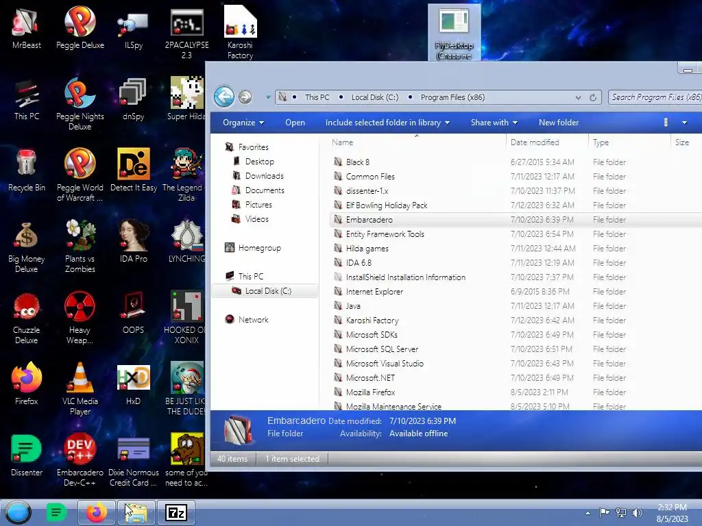Sort by the Name column header
Image resolution: width=702 pixels, height=526 pixels.
pos(342,142)
